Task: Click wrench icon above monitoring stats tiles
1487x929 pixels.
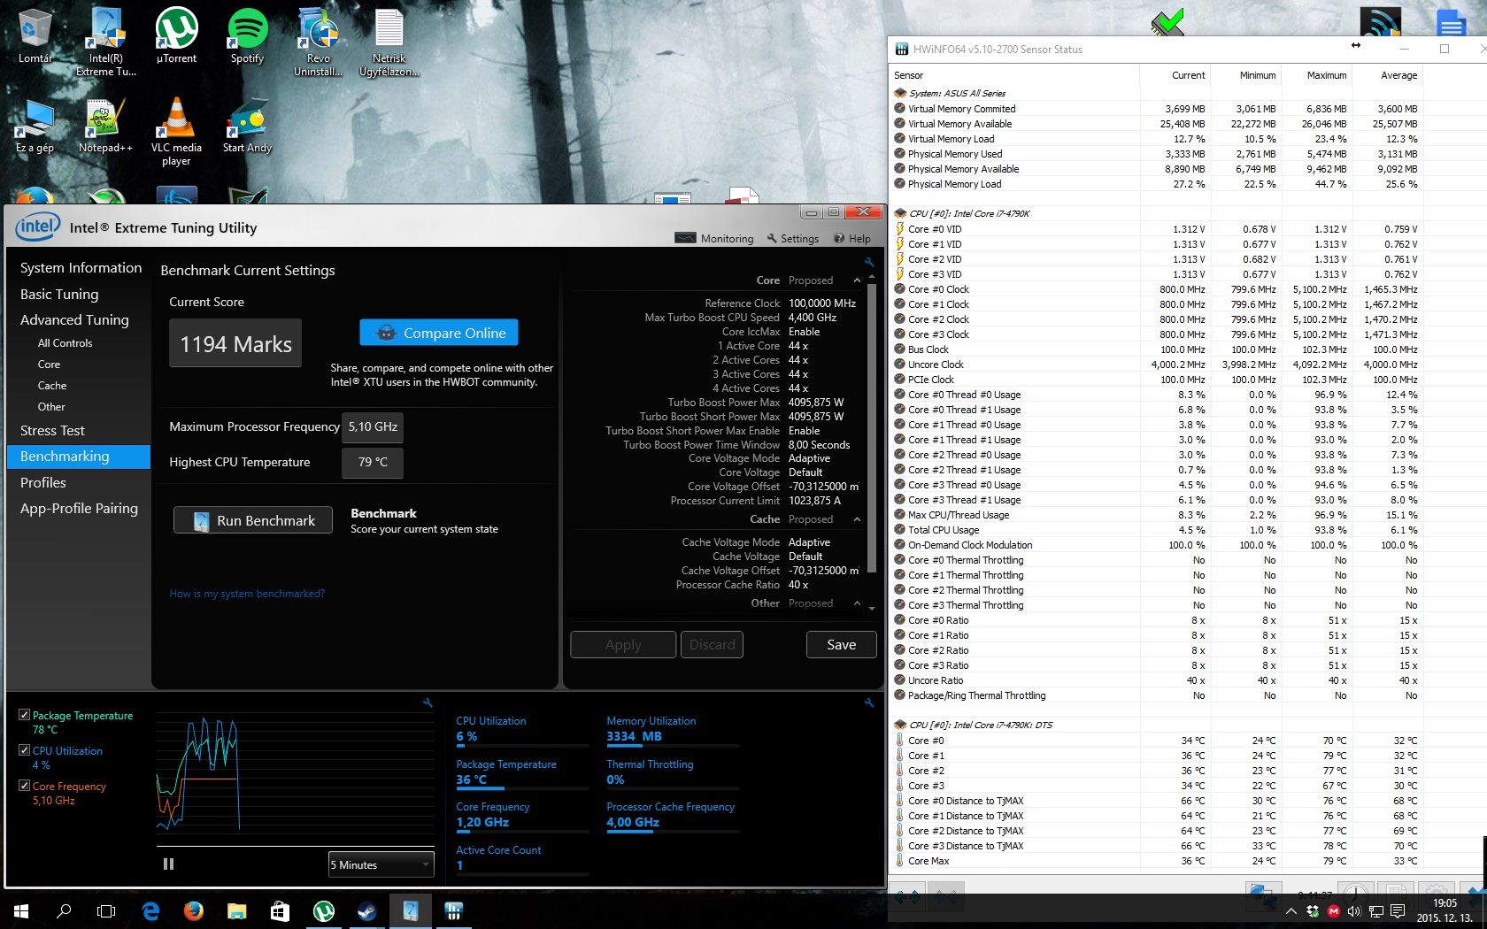Action: [869, 703]
